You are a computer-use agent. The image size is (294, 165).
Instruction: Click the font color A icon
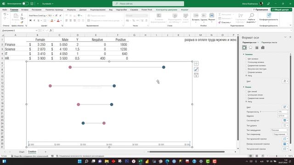[58, 20]
